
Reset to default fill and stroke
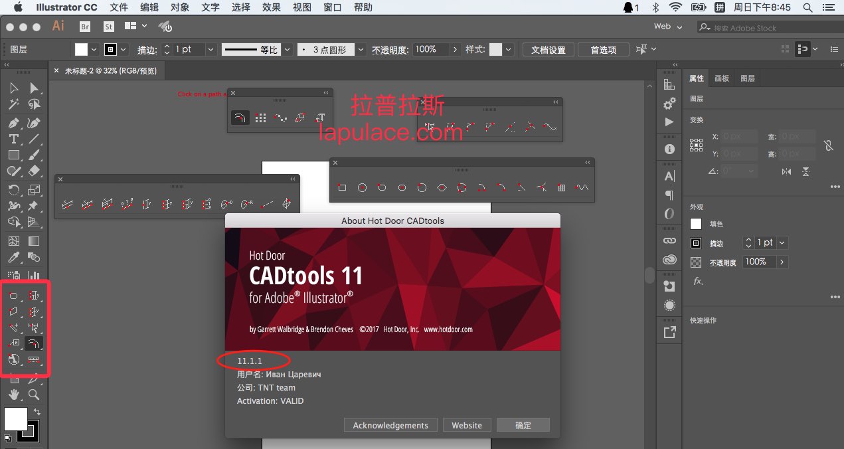pyautogui.click(x=7, y=438)
